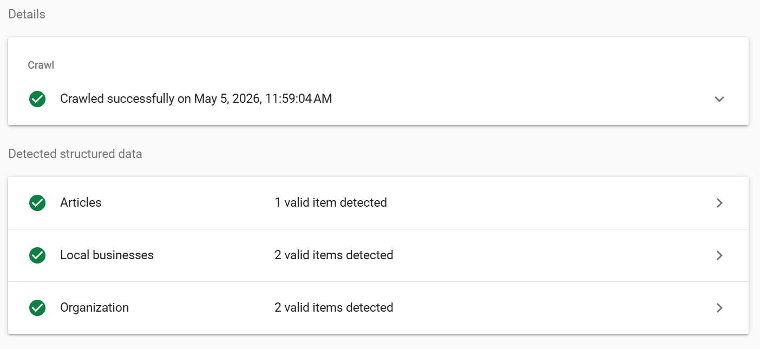Click the Crawl section heading
This screenshot has width=760, height=349.
[x=41, y=65]
